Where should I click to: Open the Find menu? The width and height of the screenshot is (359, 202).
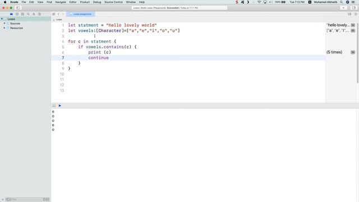coord(49,2)
